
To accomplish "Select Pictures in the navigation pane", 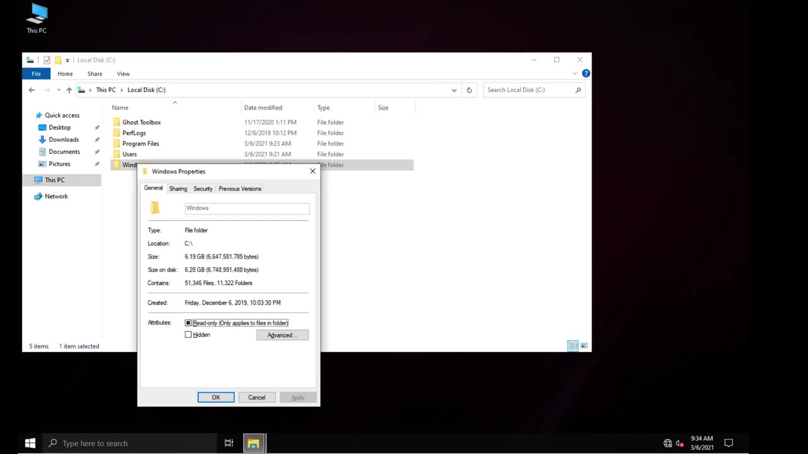I will pos(59,164).
